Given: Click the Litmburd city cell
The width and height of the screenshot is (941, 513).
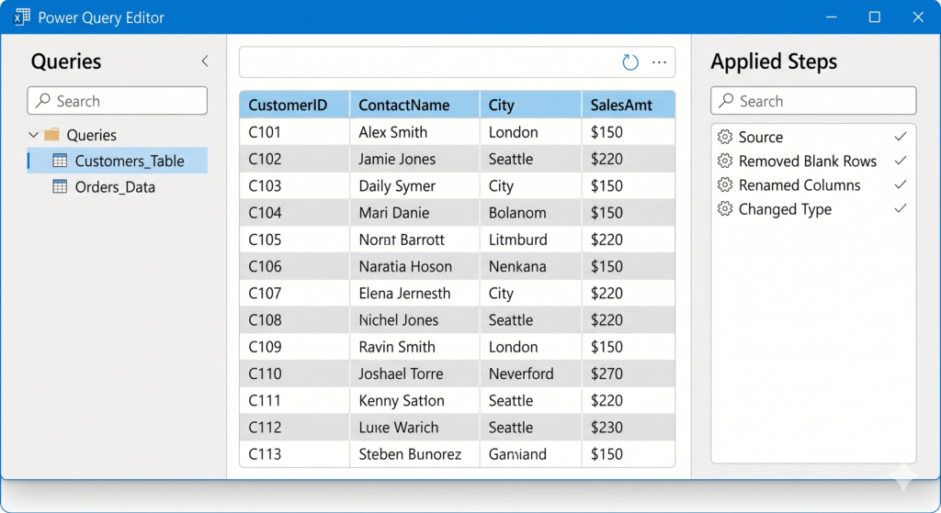Looking at the screenshot, I should click(530, 240).
